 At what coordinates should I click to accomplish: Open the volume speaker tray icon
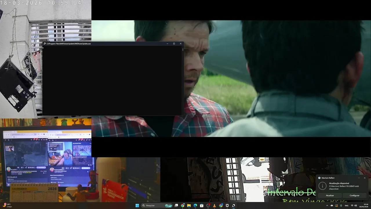[x=356, y=206]
